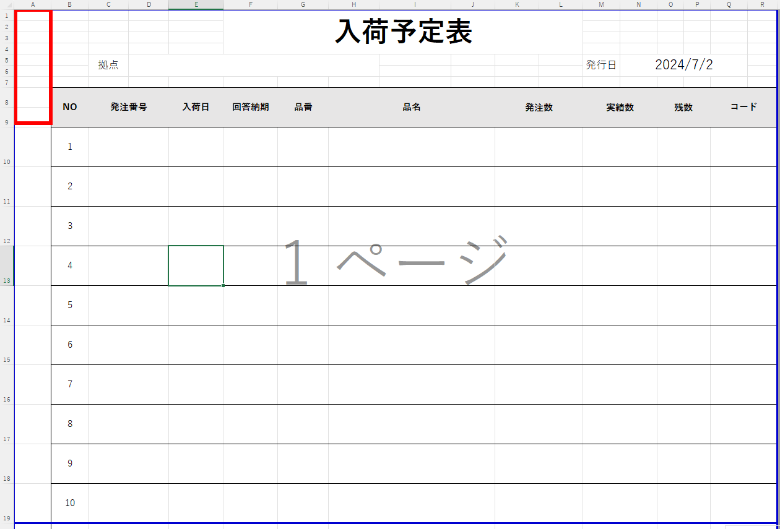The width and height of the screenshot is (780, 529).
Task: Select column E header
Action: [196, 5]
